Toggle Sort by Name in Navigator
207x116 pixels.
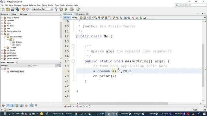tap(31, 105)
